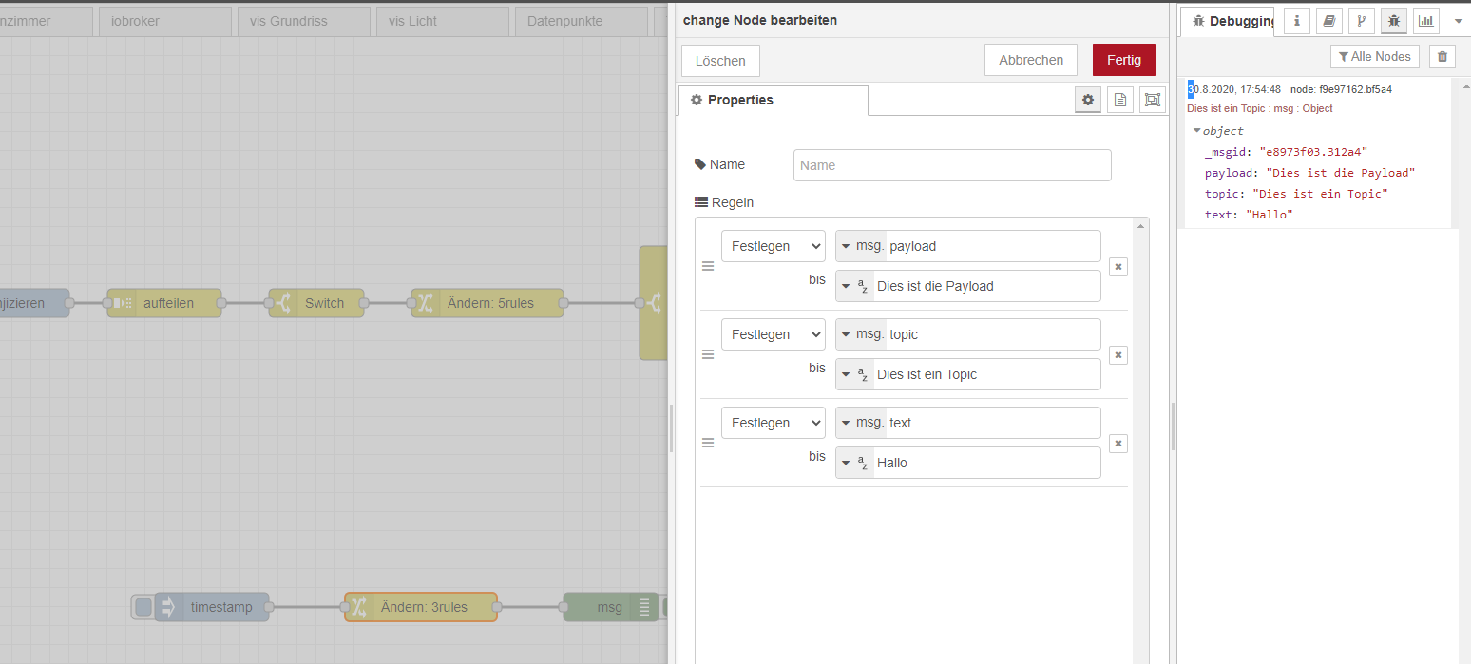
Task: Open Festlegen dropdown for topic rule
Action: (773, 334)
